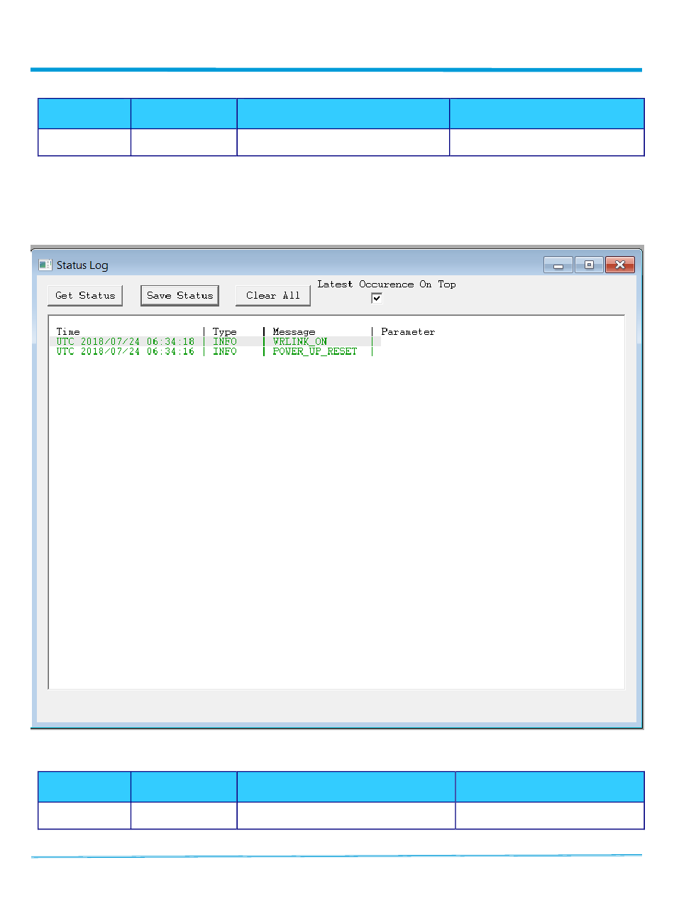This screenshot has width=674, height=911.
Task: Maximize the Status Log window
Action: click(x=589, y=265)
